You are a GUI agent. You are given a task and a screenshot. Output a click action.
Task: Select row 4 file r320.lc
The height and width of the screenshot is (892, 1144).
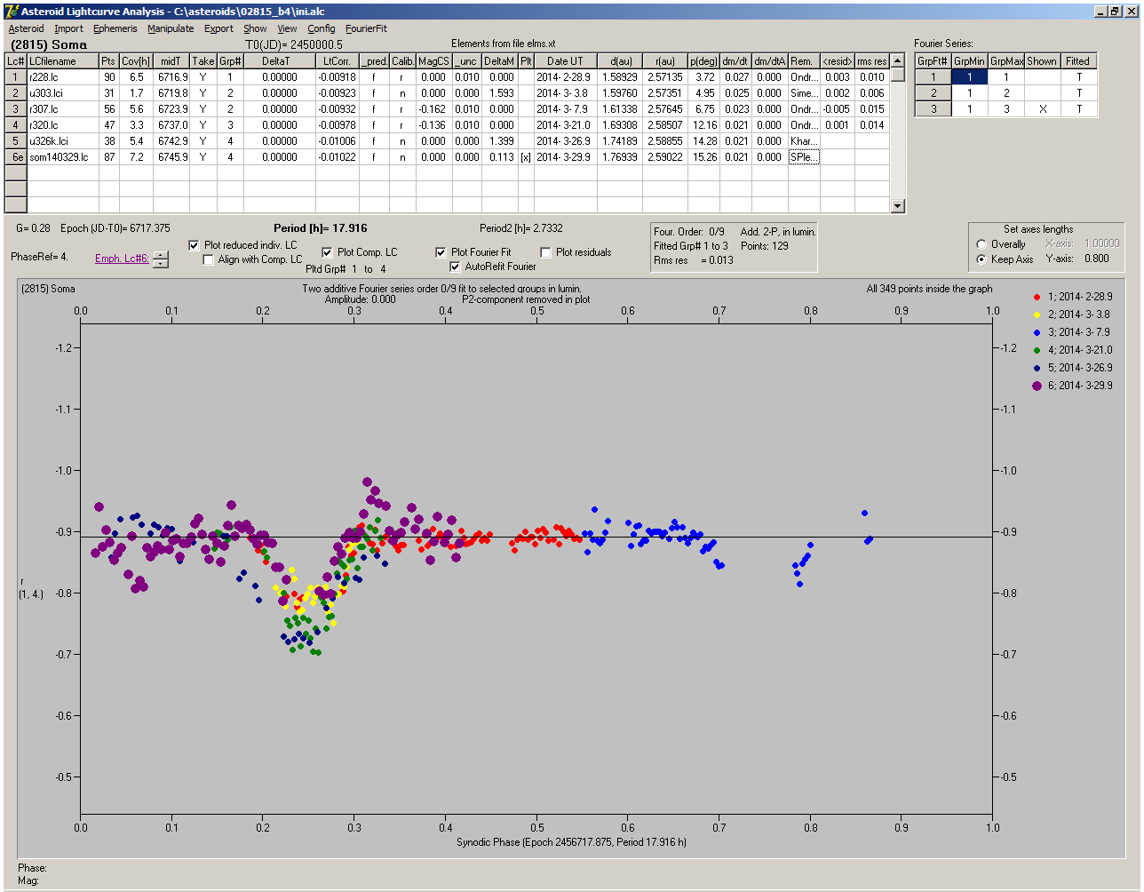[61, 124]
